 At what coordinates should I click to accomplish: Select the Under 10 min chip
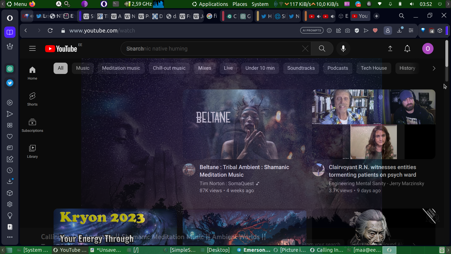260,68
